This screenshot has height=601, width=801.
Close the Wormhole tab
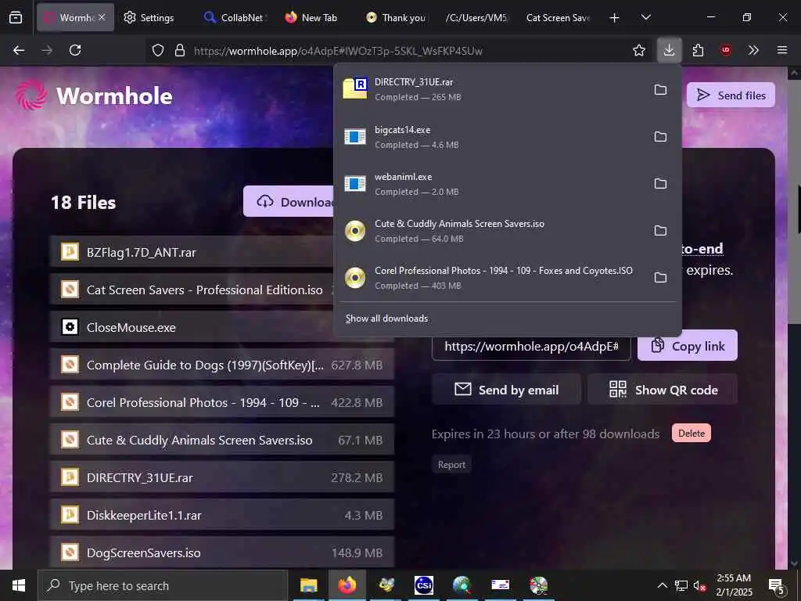coord(102,17)
